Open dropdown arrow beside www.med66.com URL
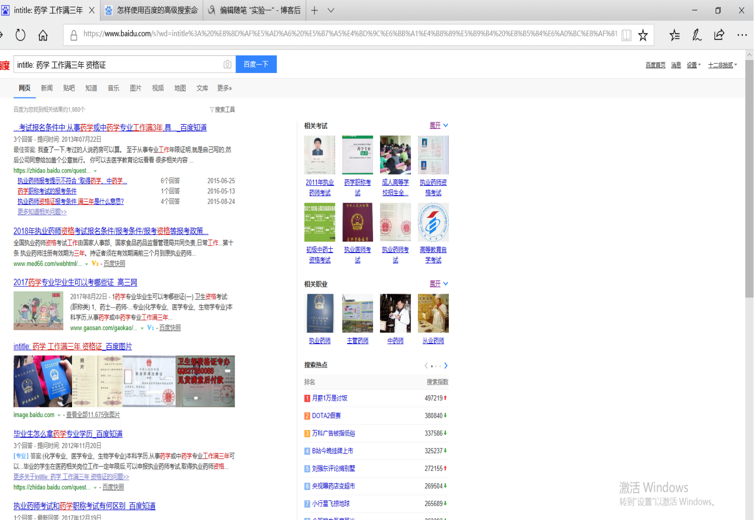 pos(86,264)
